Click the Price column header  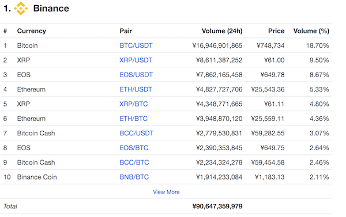(x=276, y=31)
